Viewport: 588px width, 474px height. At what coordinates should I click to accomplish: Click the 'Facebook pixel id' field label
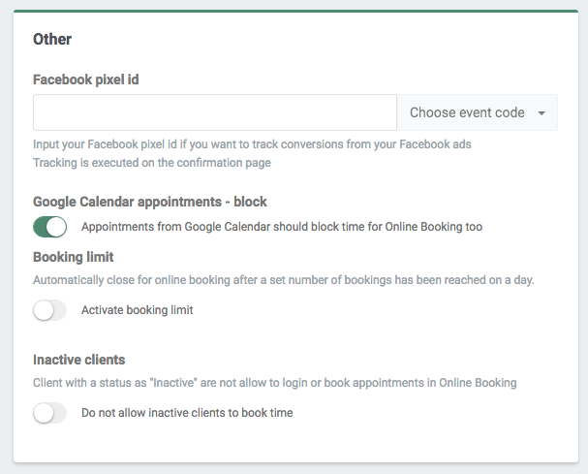pyautogui.click(x=85, y=79)
